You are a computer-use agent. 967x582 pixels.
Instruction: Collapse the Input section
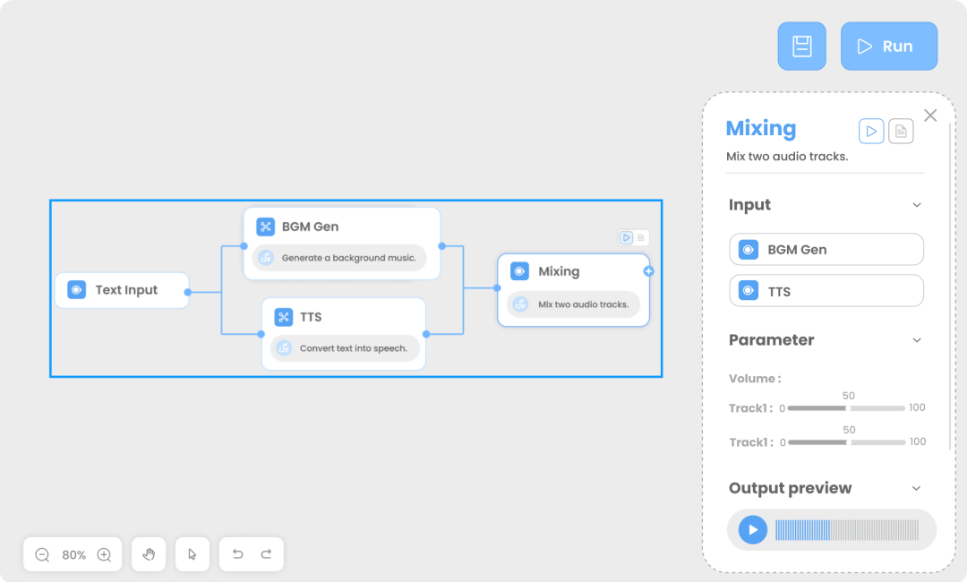pyautogui.click(x=916, y=205)
